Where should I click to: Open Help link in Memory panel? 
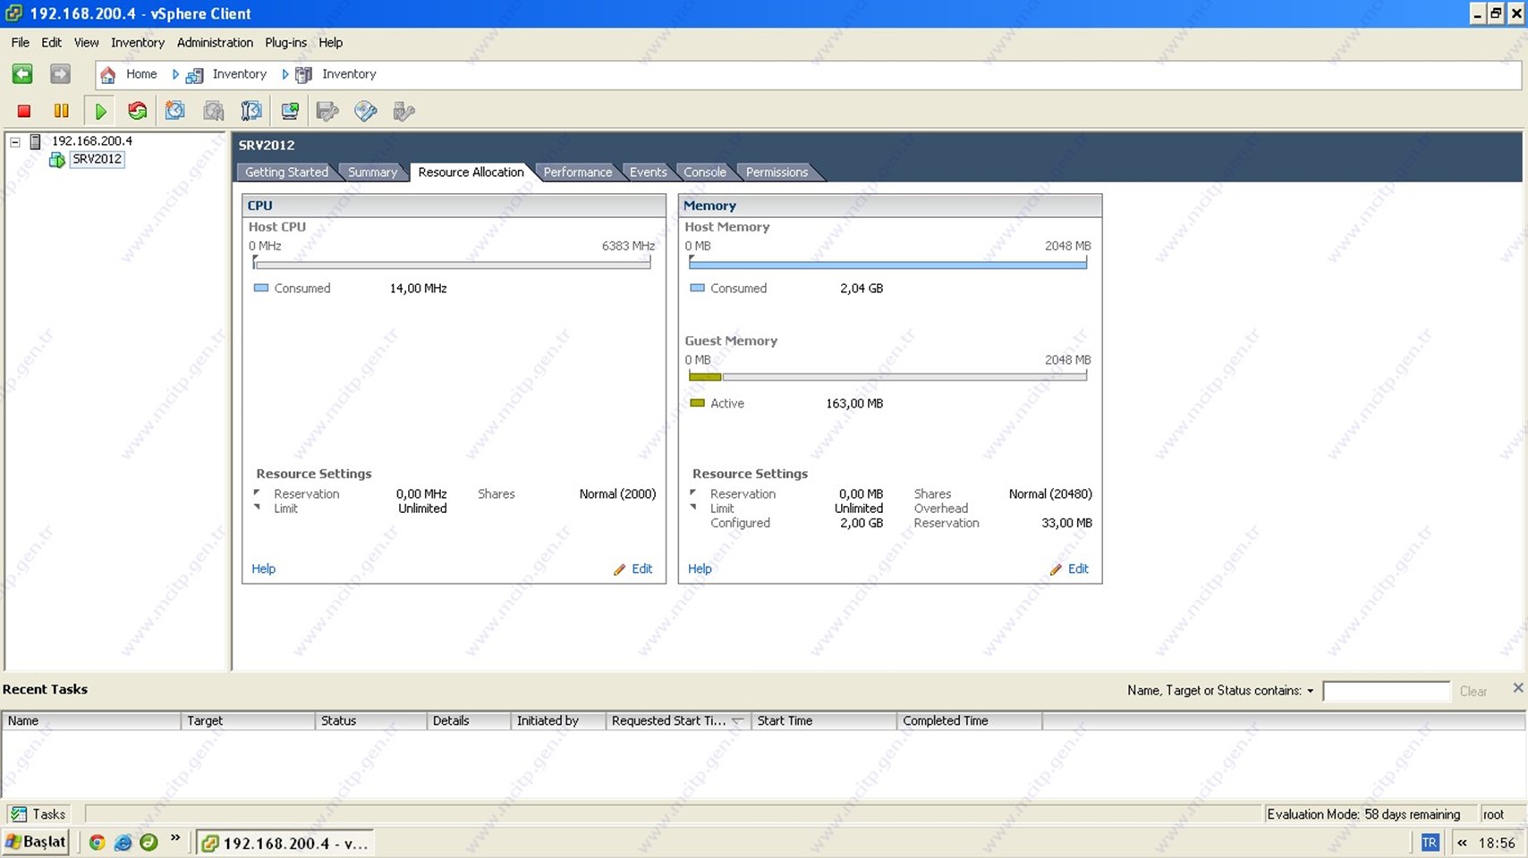point(700,569)
